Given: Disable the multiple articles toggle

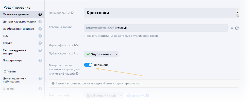Looking at the screenshot, I should [x=88, y=65].
